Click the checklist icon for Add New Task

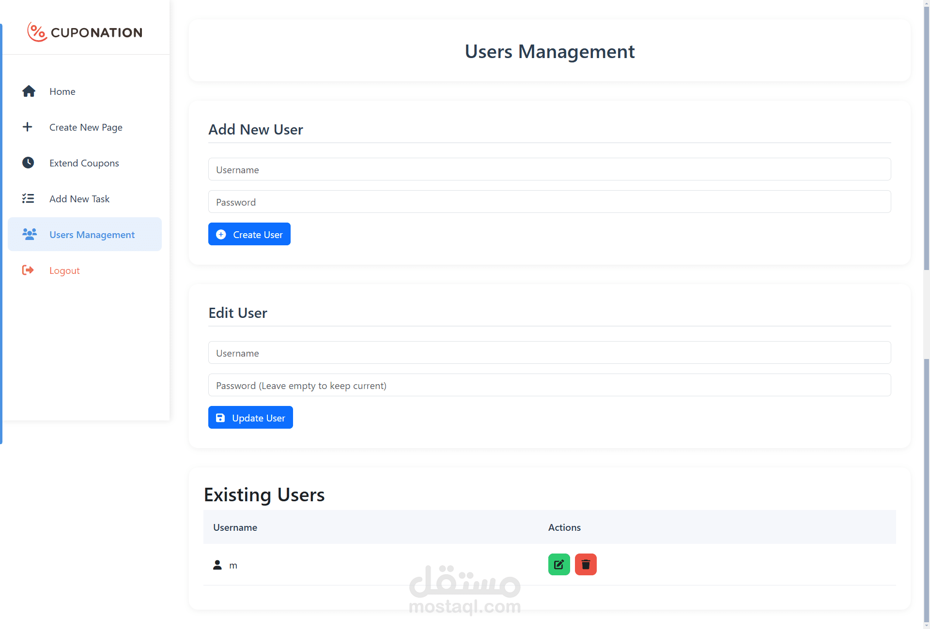28,198
